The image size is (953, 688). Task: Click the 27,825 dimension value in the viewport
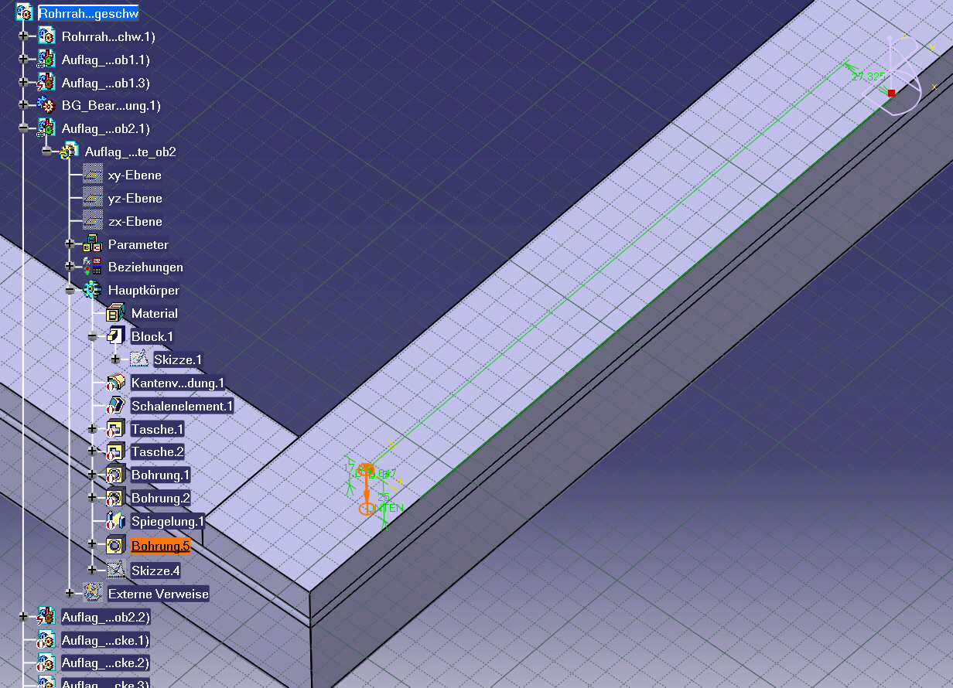pyautogui.click(x=868, y=77)
